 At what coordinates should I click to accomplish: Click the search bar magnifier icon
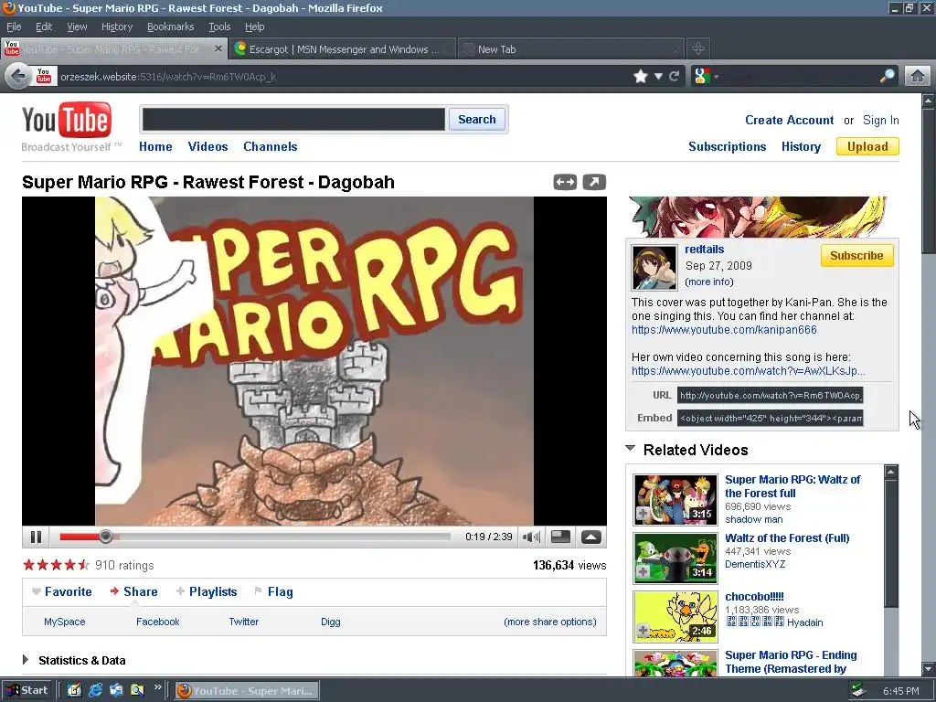tap(888, 76)
